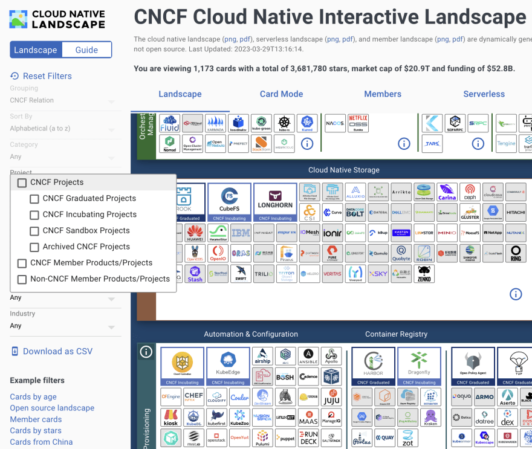
Task: Click Reset Filters
Action: [x=41, y=76]
